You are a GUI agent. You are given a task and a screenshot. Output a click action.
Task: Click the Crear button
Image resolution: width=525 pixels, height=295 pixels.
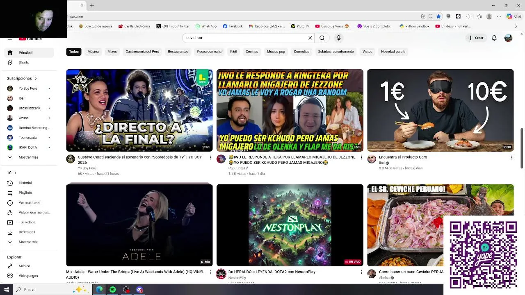tap(476, 38)
